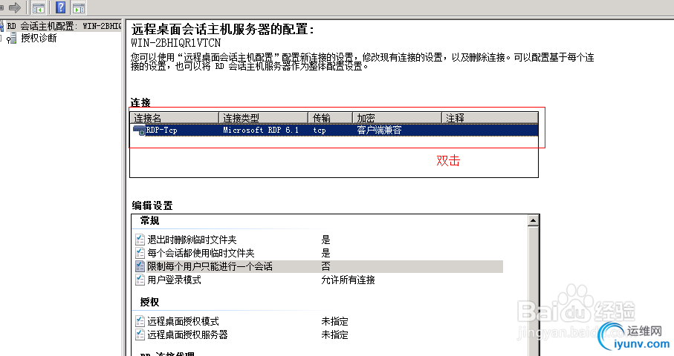
Task: Click the settings list vertical scrollbar track
Action: pos(533,291)
